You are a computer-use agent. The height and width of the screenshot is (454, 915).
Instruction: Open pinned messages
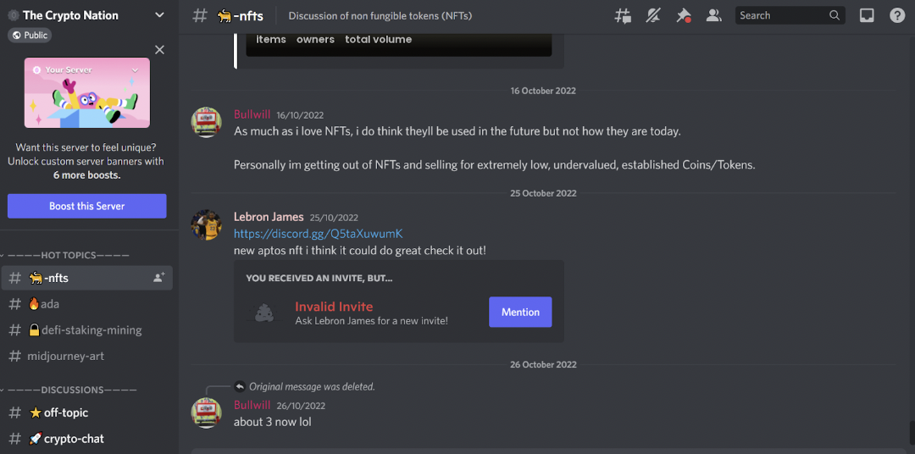[x=684, y=15]
